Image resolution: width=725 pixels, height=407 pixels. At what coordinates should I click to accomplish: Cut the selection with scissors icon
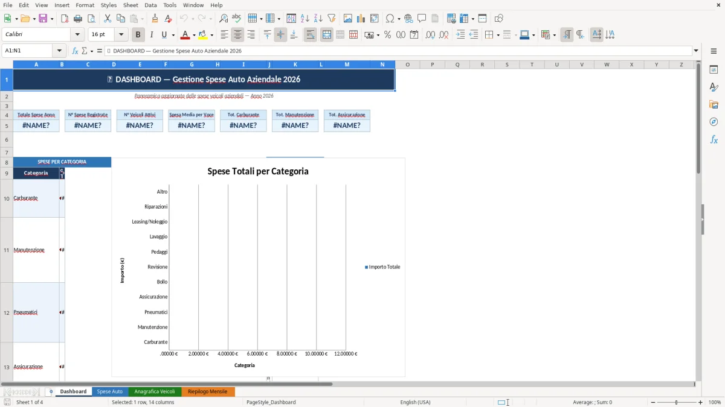point(107,19)
